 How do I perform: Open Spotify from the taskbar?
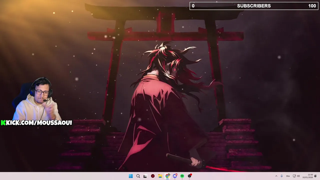[182, 176]
